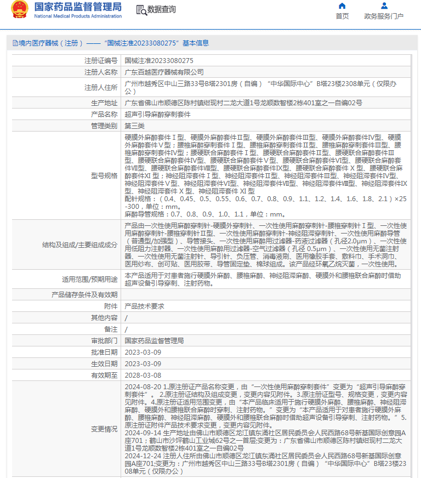Select 国家药品监督管理局 approval department value

coord(154,341)
